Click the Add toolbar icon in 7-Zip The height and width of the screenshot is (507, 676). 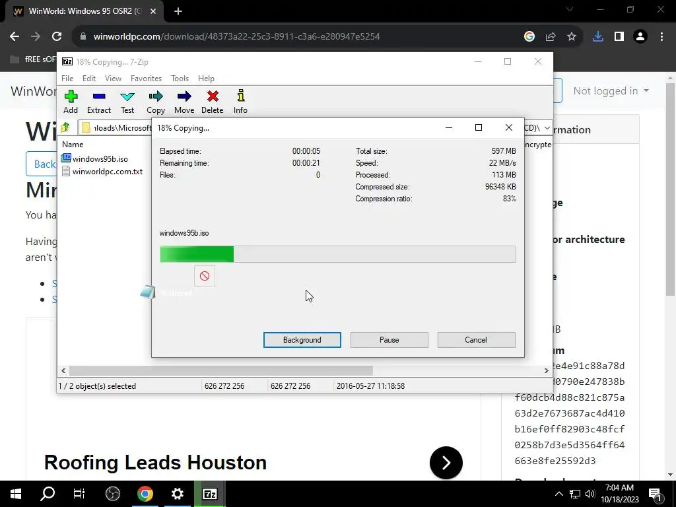click(71, 102)
